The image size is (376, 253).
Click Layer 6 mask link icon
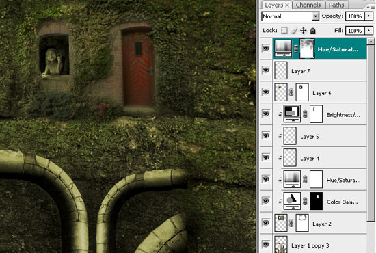291,92
